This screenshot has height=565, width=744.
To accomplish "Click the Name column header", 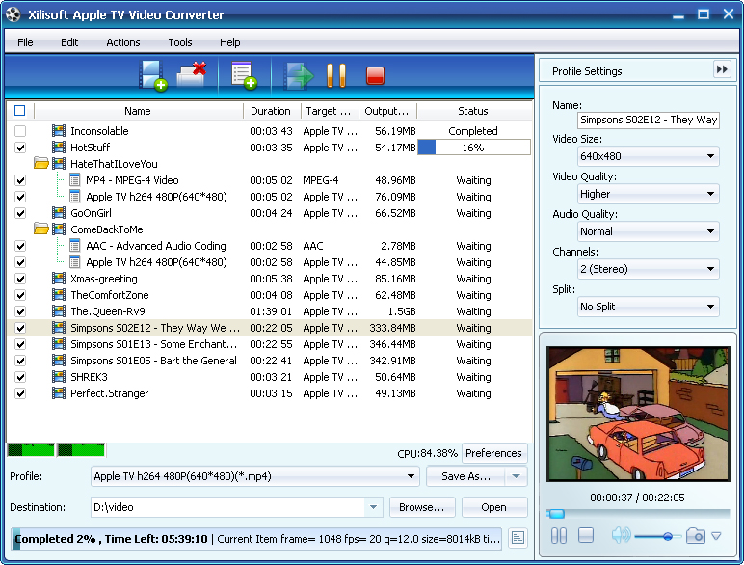I will (138, 111).
